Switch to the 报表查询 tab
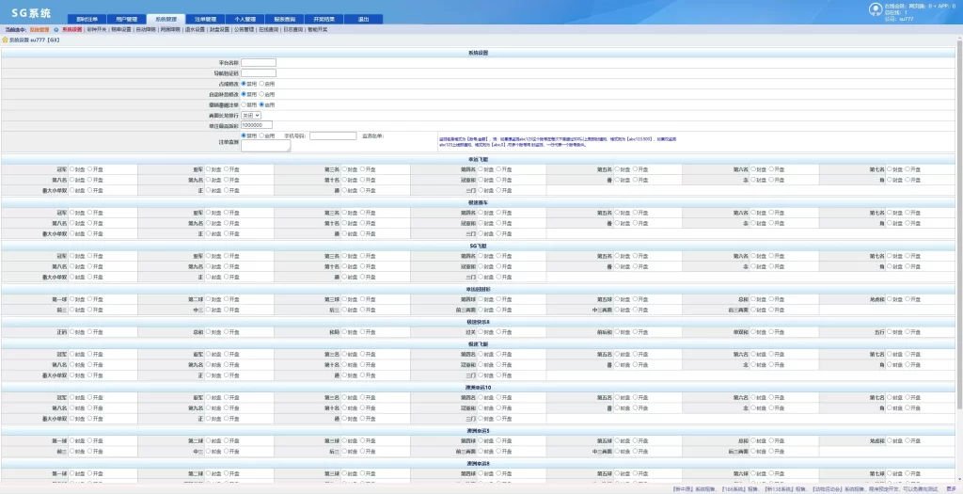The height and width of the screenshot is (494, 963). (284, 19)
